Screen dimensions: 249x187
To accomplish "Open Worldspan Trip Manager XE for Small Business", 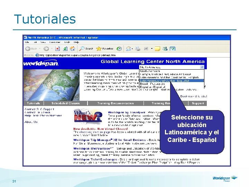I will pyautogui.click(x=110, y=140).
